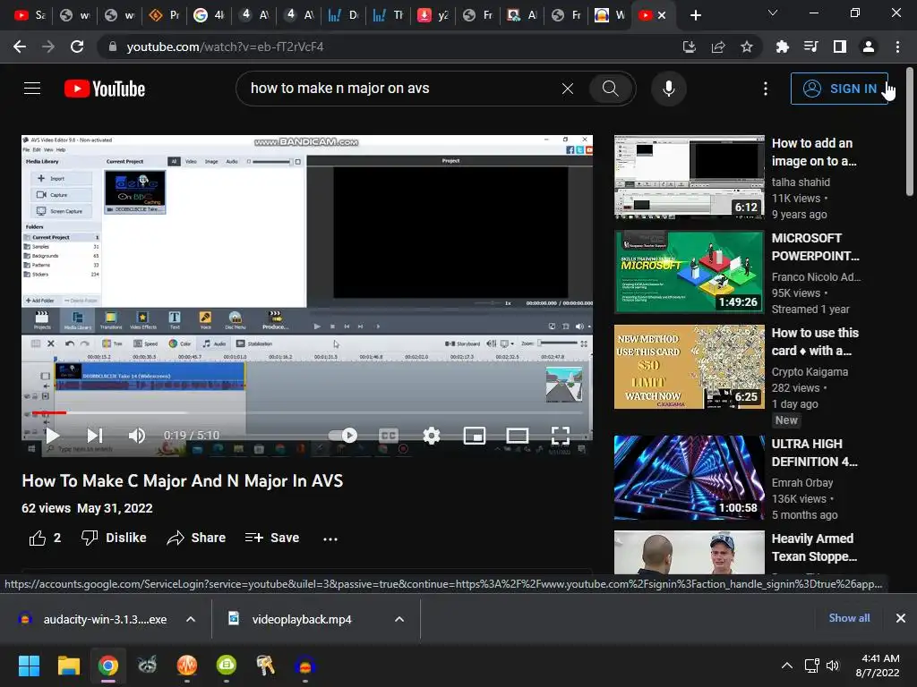Toggle Chrome side panel
The width and height of the screenshot is (917, 687).
point(840,47)
